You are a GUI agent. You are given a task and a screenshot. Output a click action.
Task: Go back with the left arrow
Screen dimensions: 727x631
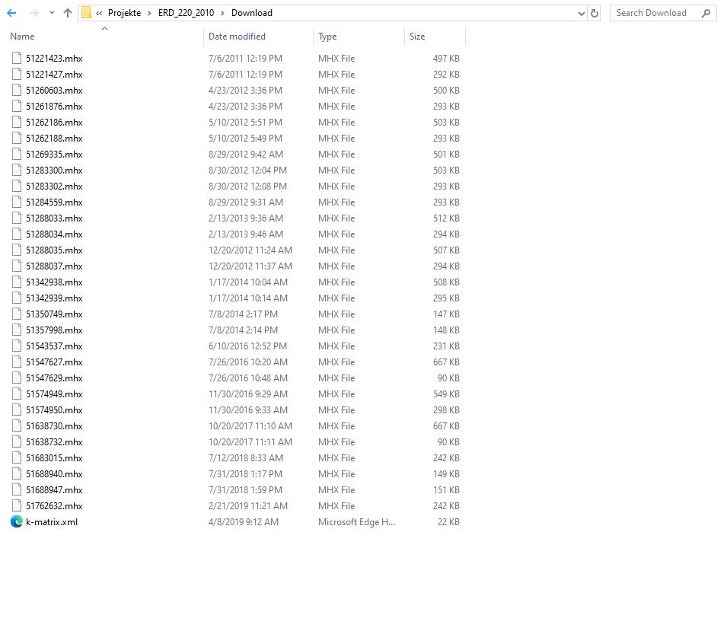tap(11, 13)
